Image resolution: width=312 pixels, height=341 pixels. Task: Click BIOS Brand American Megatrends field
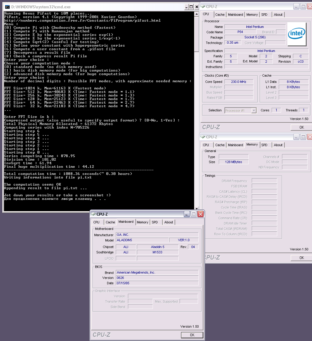click(x=157, y=272)
